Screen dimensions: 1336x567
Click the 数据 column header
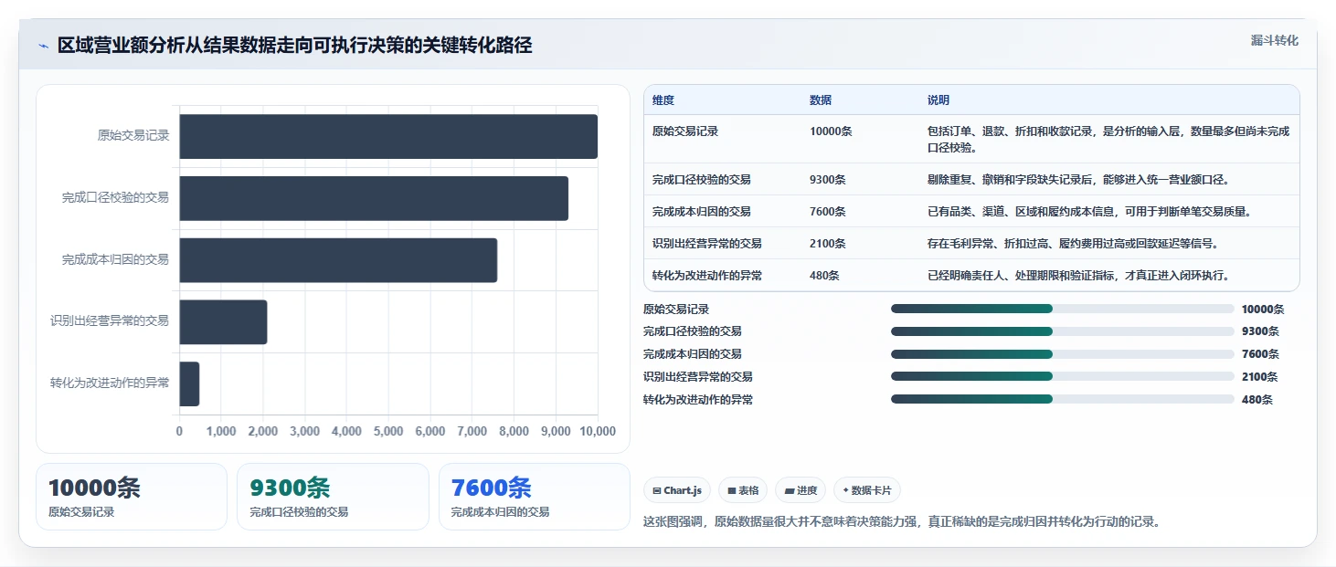pos(821,100)
